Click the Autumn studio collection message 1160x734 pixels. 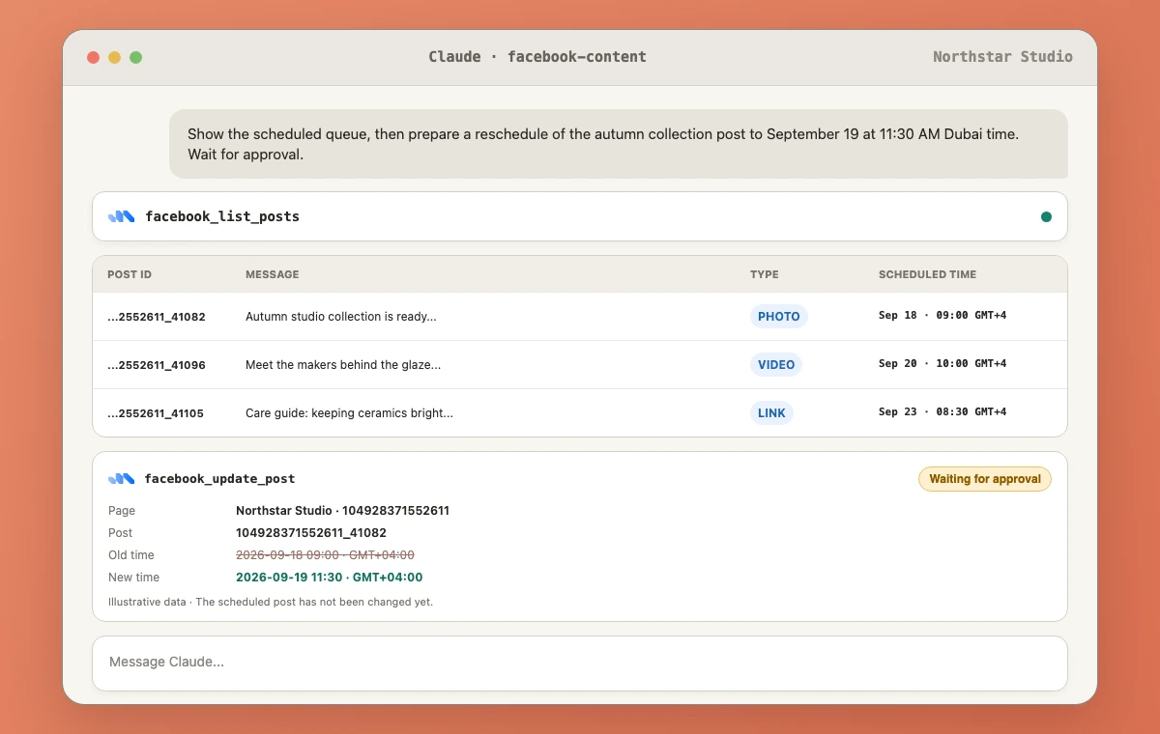pos(341,317)
